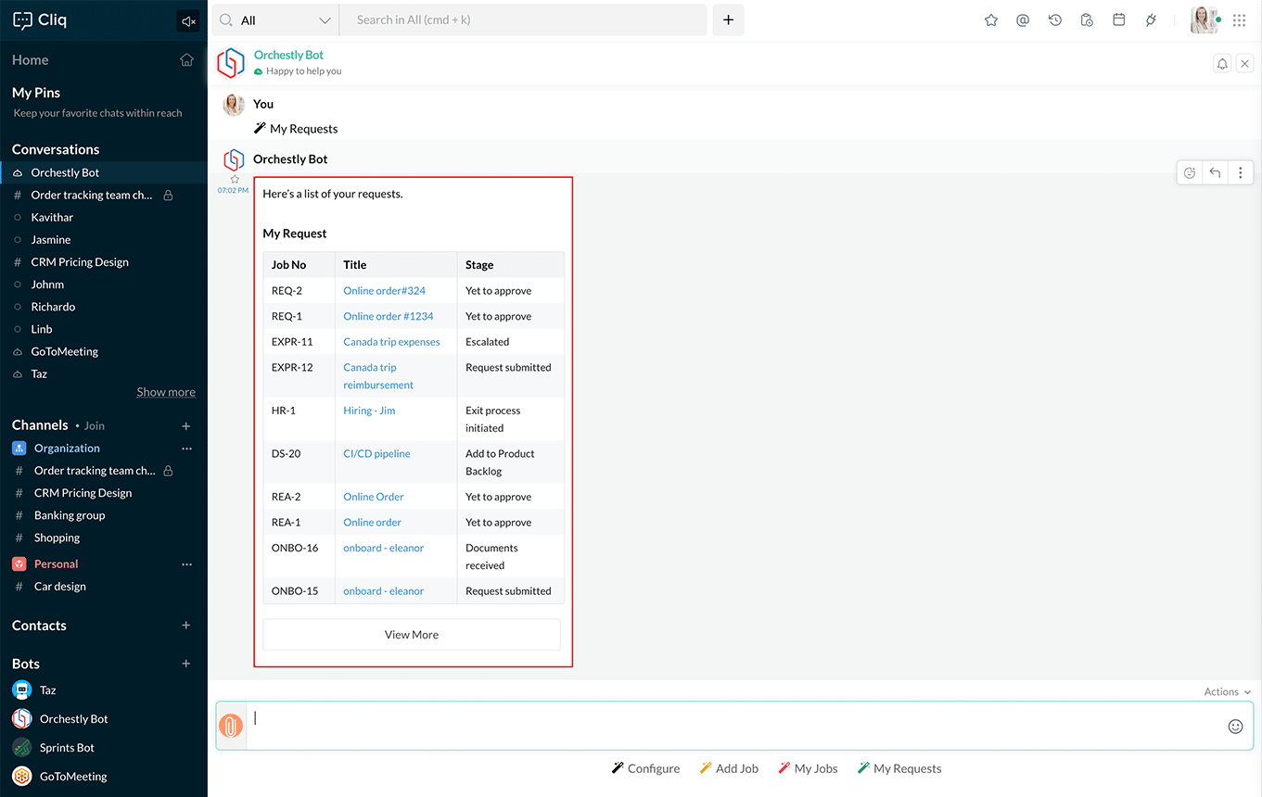
Task: Open the Online order #1234 request link
Action: [x=389, y=316]
